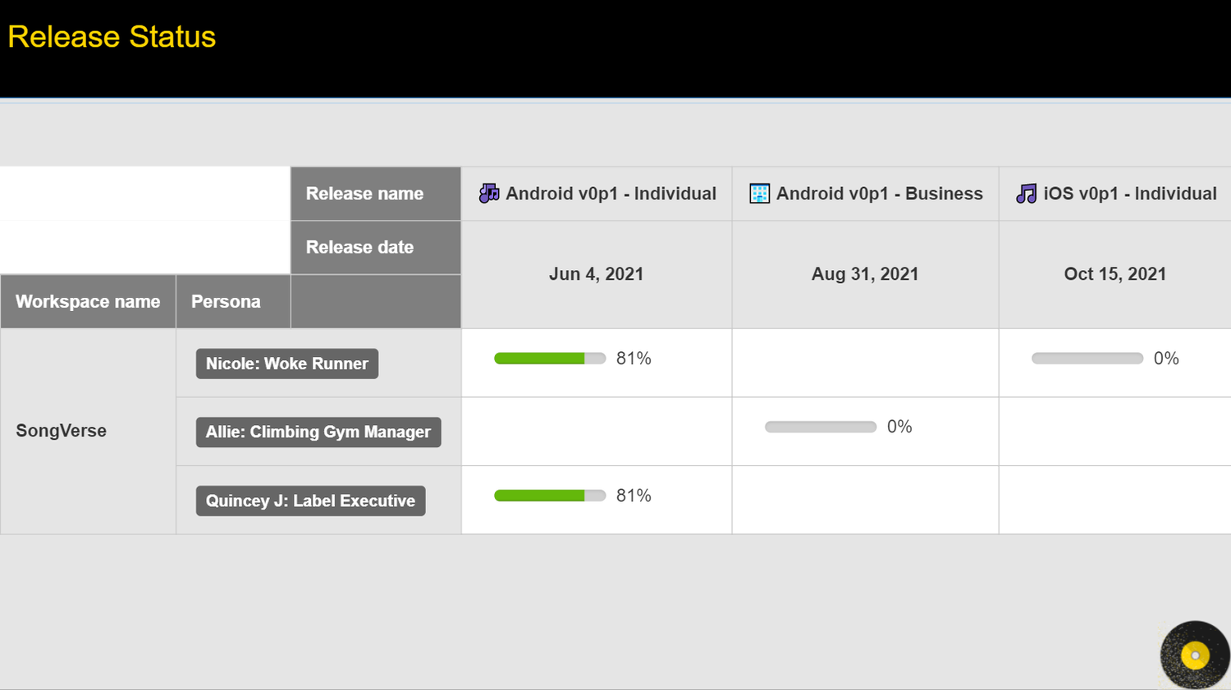Viewport: 1231px width, 690px height.
Task: Click Nicole's 81% Android Individual progress bar
Action: click(549, 359)
